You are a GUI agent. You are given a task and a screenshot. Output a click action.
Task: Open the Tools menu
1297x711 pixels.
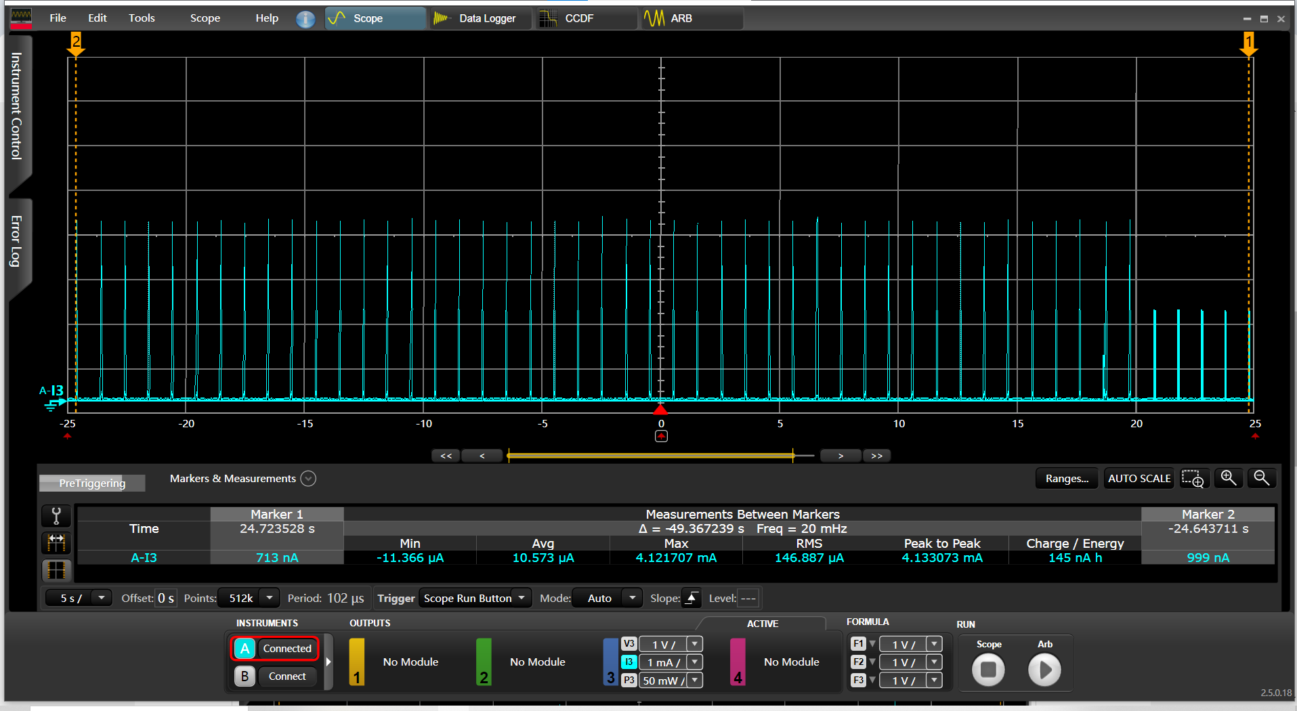[x=142, y=18]
